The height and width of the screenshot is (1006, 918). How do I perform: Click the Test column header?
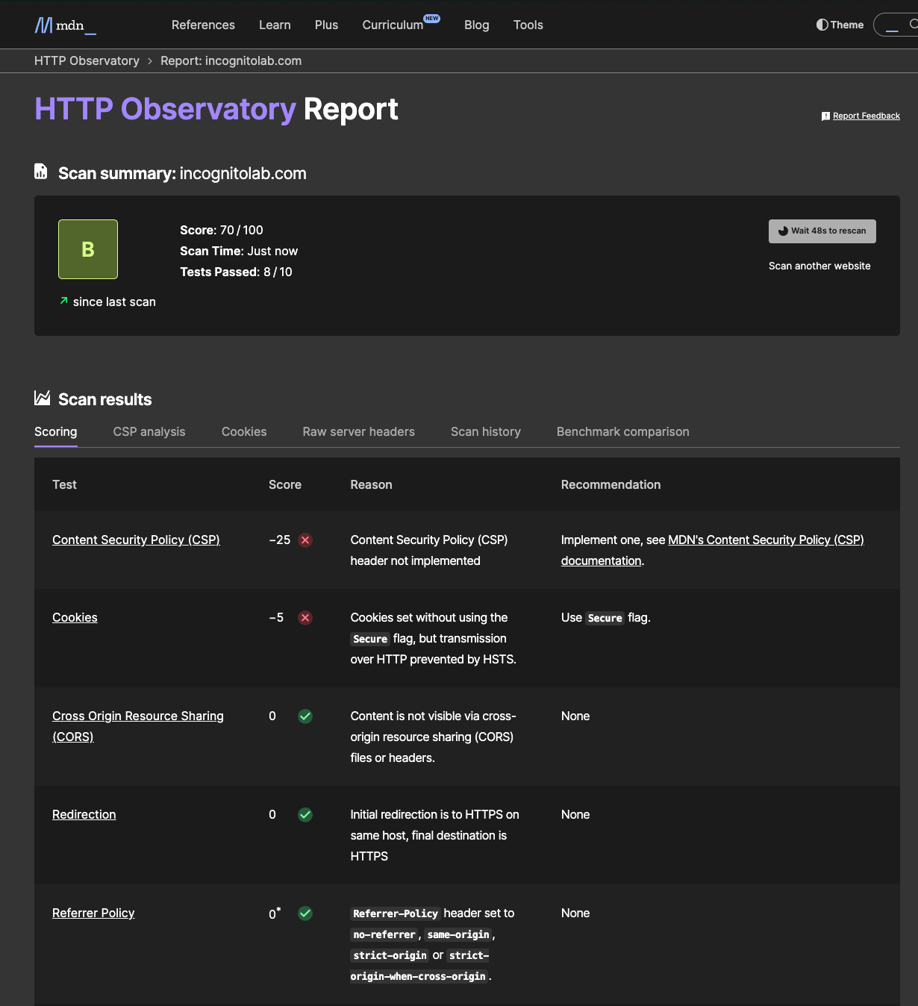point(64,484)
